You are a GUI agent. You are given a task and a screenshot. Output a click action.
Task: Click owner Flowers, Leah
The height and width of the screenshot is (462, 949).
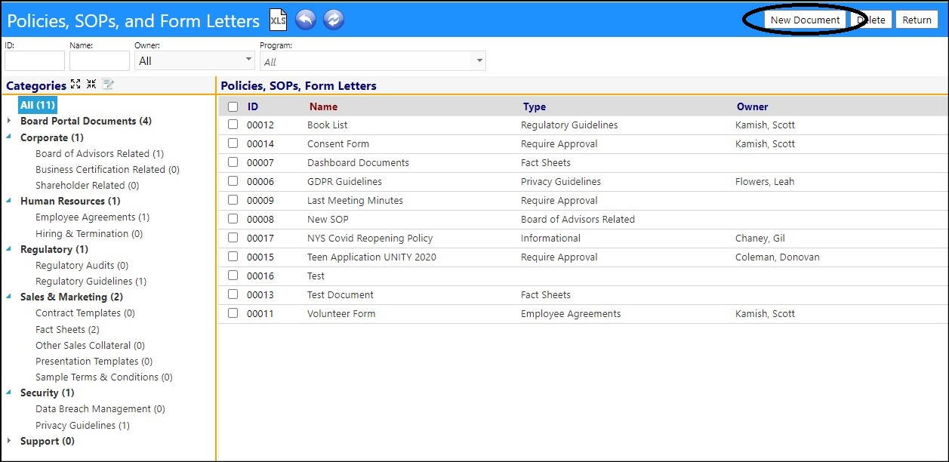[x=765, y=181]
